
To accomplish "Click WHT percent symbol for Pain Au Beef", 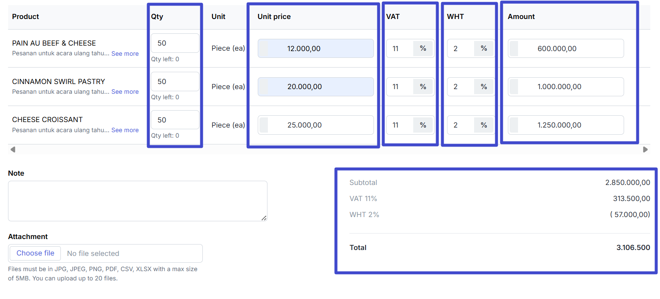I will [x=484, y=49].
